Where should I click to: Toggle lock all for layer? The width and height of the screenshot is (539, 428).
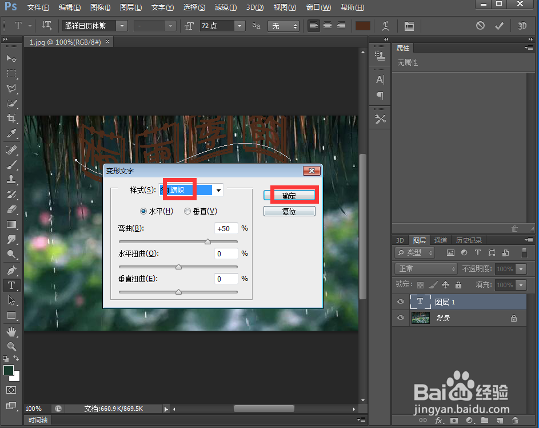coord(458,285)
